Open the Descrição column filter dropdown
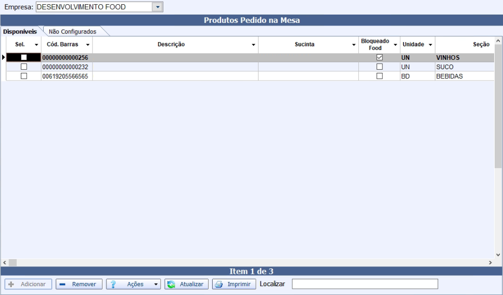This screenshot has height=295, width=503. (253, 45)
